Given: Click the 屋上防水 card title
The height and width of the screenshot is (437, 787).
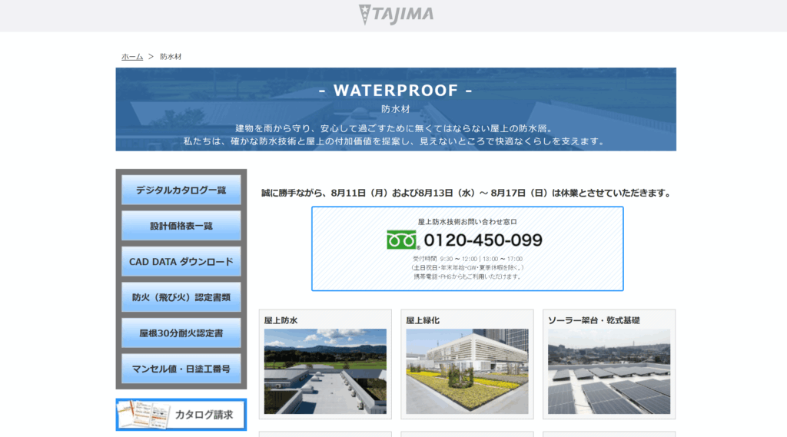Looking at the screenshot, I should (x=281, y=320).
